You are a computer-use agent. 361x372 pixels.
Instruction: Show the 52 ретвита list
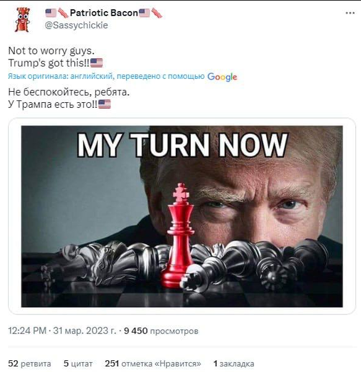tap(30, 363)
